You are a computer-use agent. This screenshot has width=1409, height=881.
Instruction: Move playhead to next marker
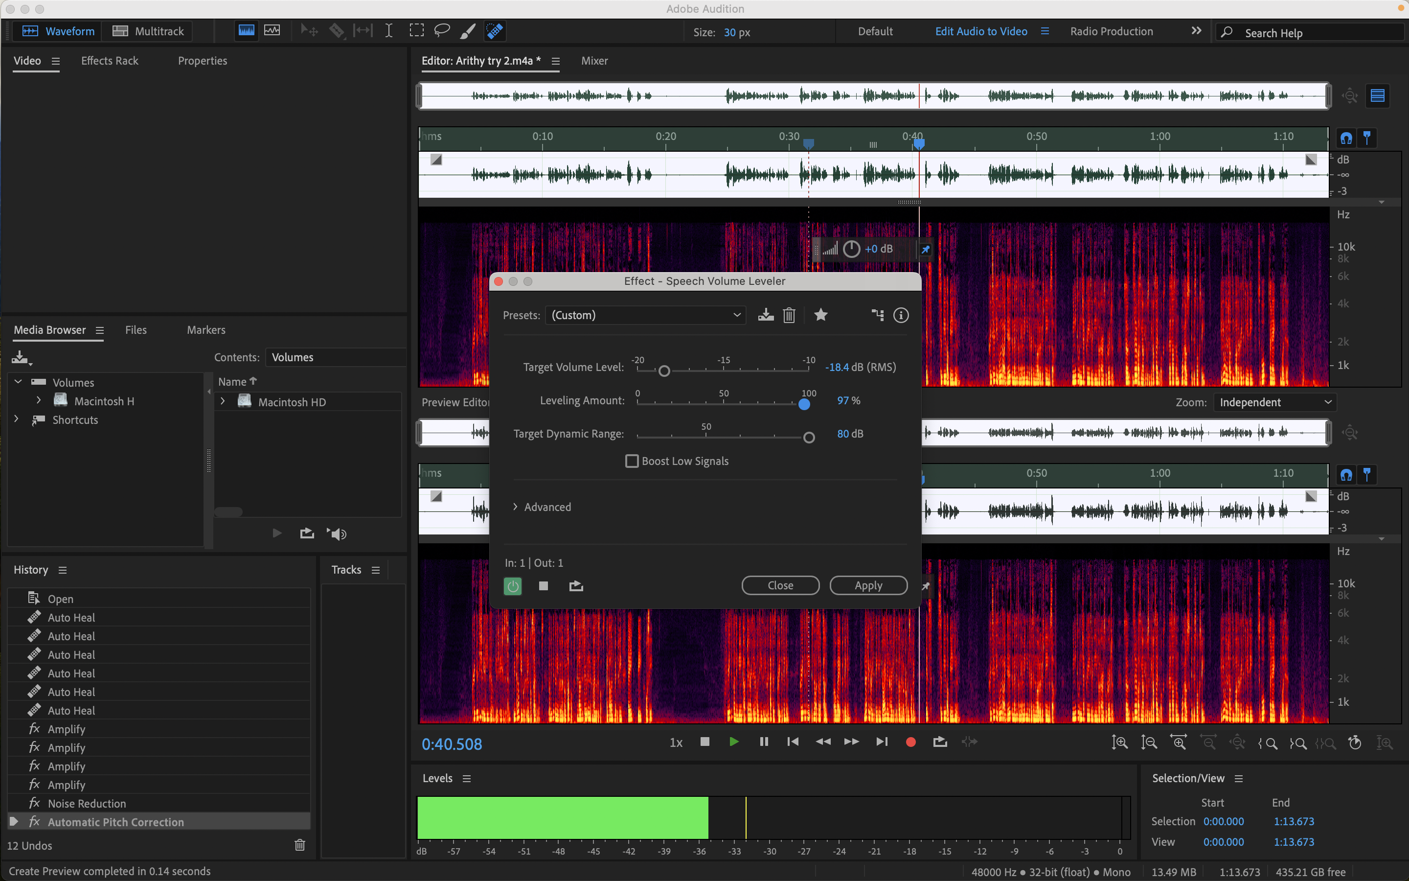(x=882, y=742)
